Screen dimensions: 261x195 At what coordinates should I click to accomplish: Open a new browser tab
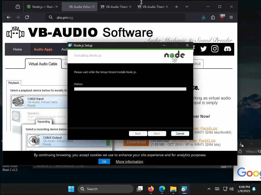tap(176, 7)
